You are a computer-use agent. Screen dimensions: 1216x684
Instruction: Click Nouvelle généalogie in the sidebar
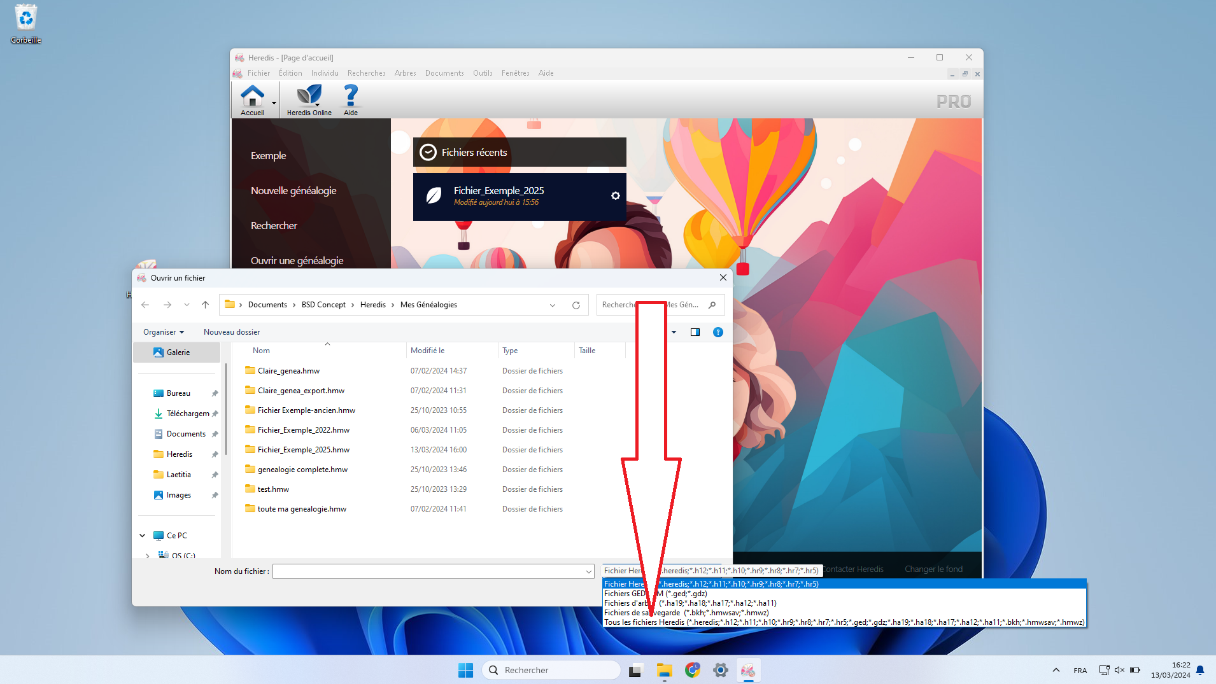click(293, 191)
